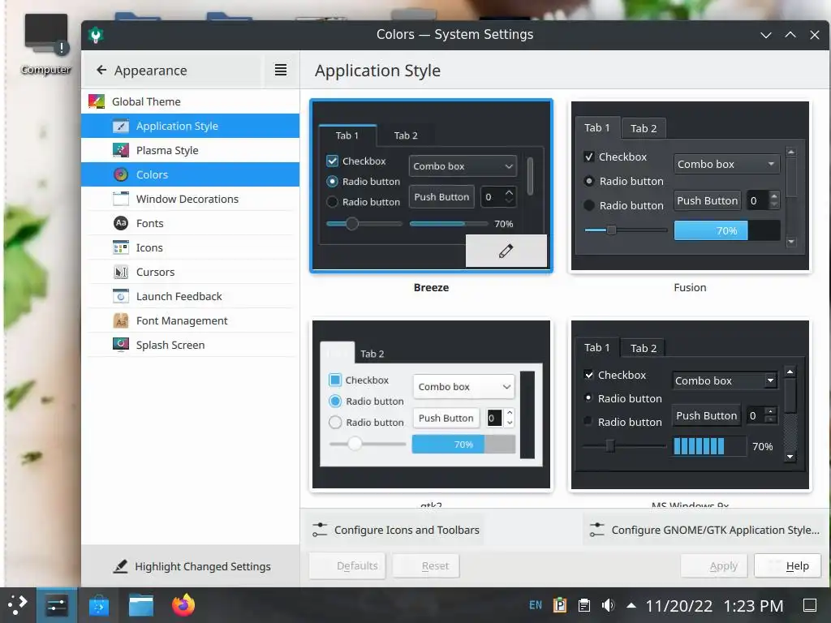Click the Reset button
The image size is (831, 623).
point(425,565)
